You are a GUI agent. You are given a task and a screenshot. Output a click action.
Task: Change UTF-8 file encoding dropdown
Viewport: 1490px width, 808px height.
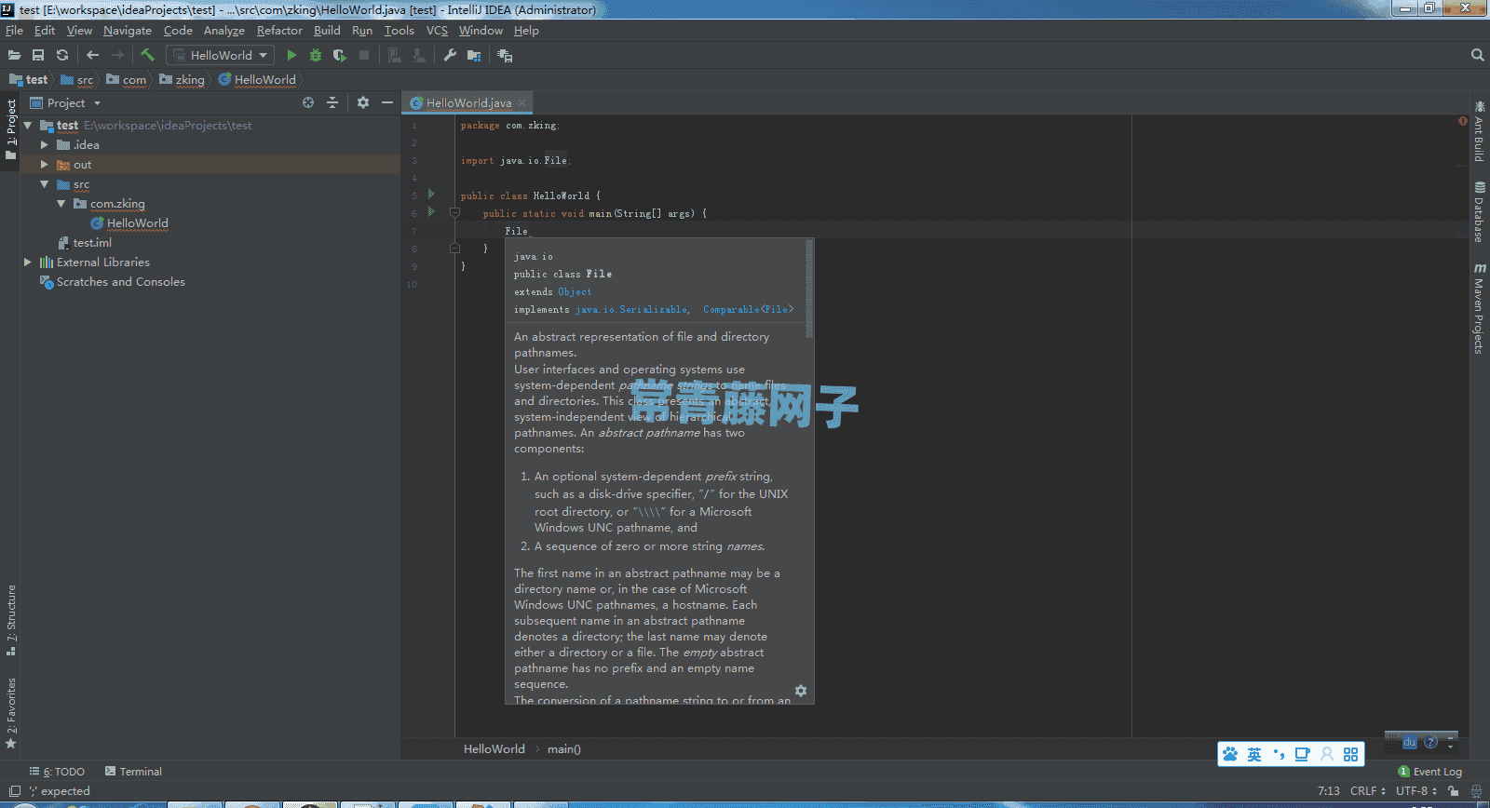pos(1415,791)
